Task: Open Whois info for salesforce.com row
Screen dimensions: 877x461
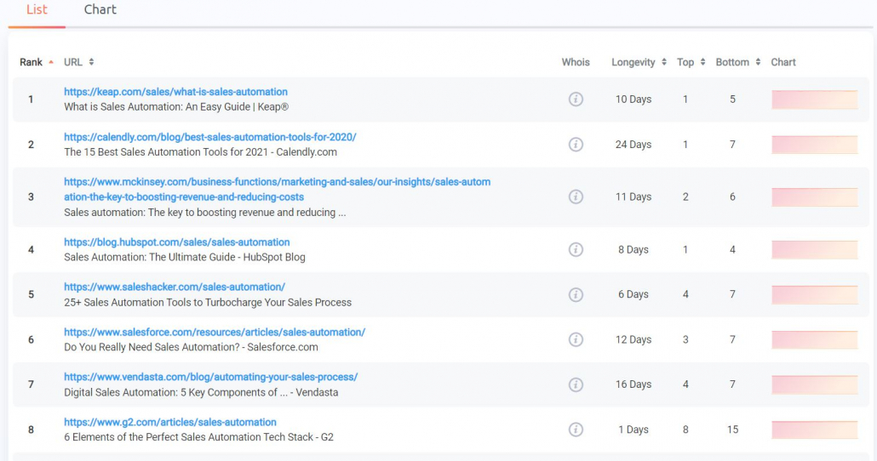Action: 576,339
